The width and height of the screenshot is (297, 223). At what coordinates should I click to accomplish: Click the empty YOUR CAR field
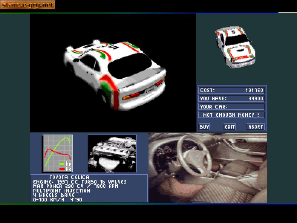(230, 107)
